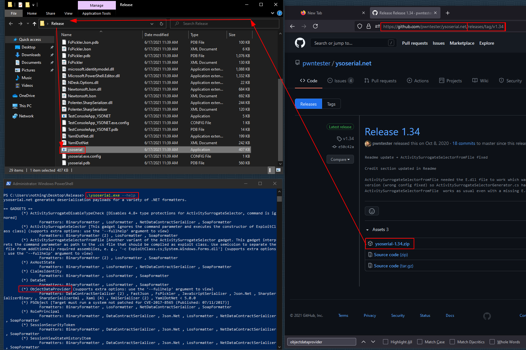Open the View ribbon tab
The height and width of the screenshot is (350, 526).
(68, 13)
